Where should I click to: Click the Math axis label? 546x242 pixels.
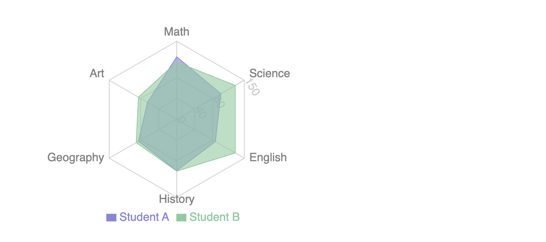pyautogui.click(x=177, y=32)
